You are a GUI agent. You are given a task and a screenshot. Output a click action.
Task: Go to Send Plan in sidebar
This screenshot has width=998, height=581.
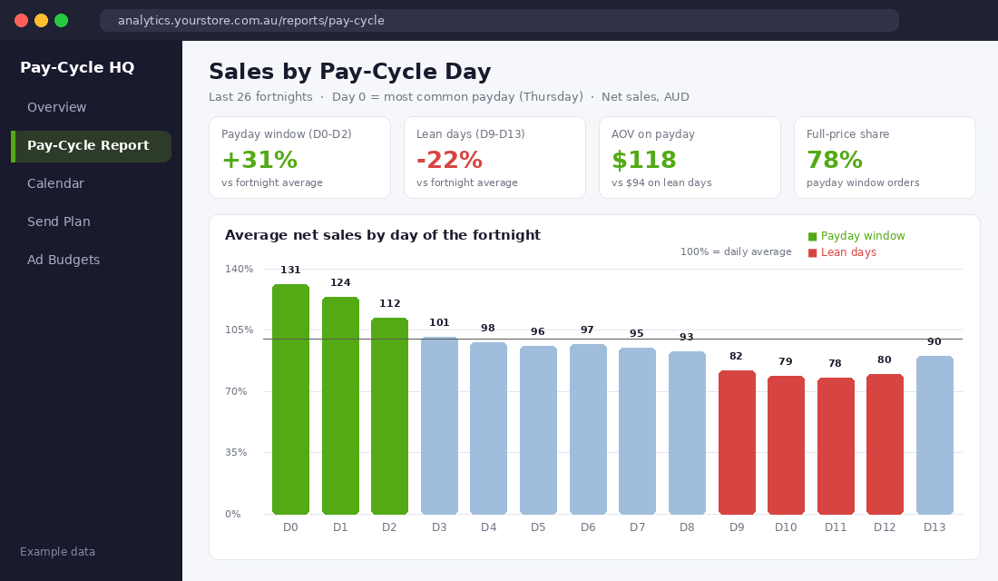(59, 222)
